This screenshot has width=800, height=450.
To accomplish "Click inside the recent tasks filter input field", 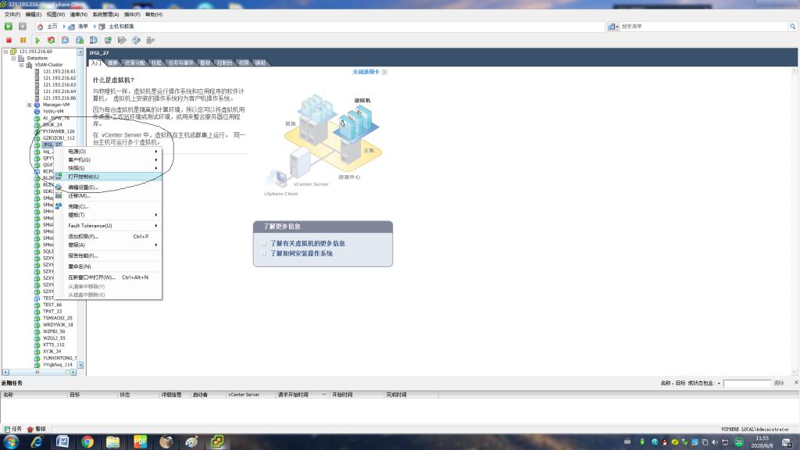I will coord(747,383).
